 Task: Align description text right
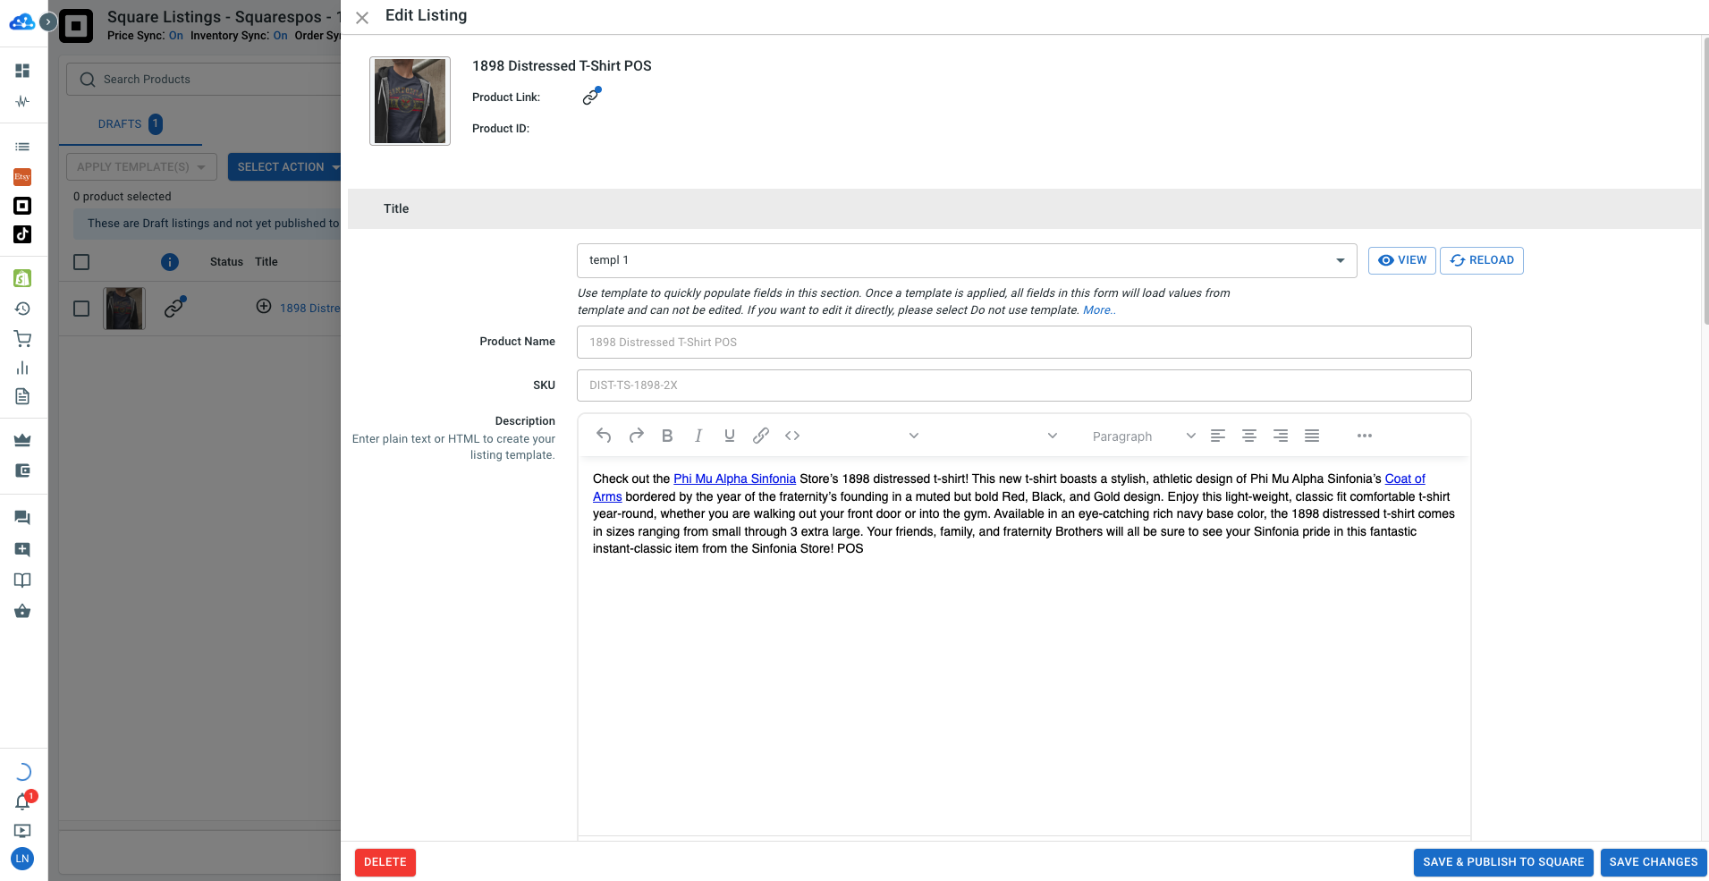tap(1281, 436)
